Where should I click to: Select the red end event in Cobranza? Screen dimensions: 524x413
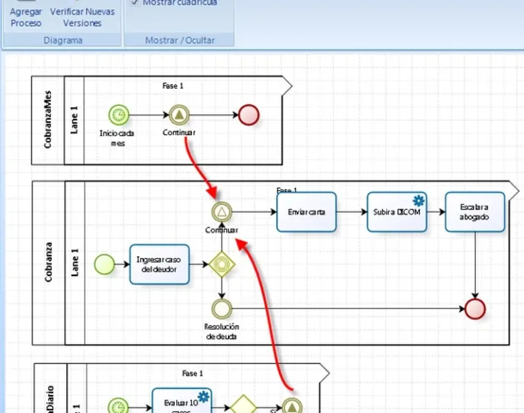click(475, 309)
